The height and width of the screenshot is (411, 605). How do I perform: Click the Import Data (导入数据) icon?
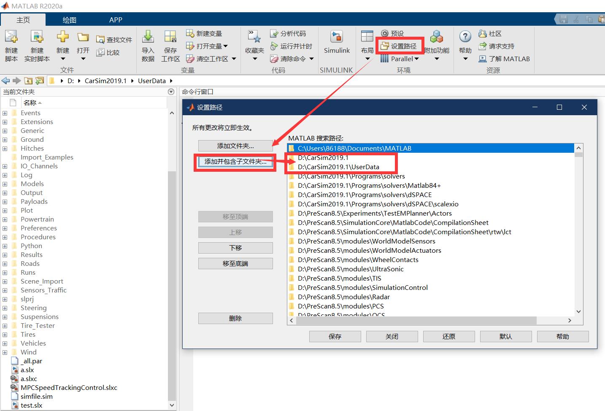click(x=148, y=37)
